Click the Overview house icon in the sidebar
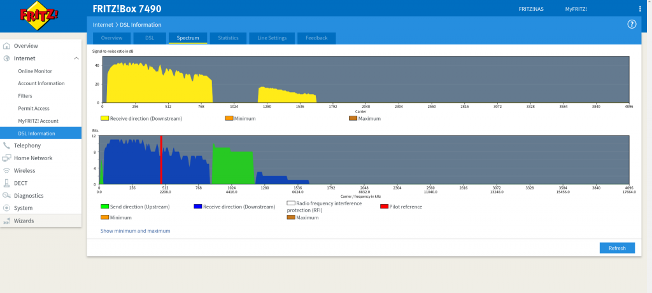This screenshot has width=652, height=293. click(x=6, y=46)
